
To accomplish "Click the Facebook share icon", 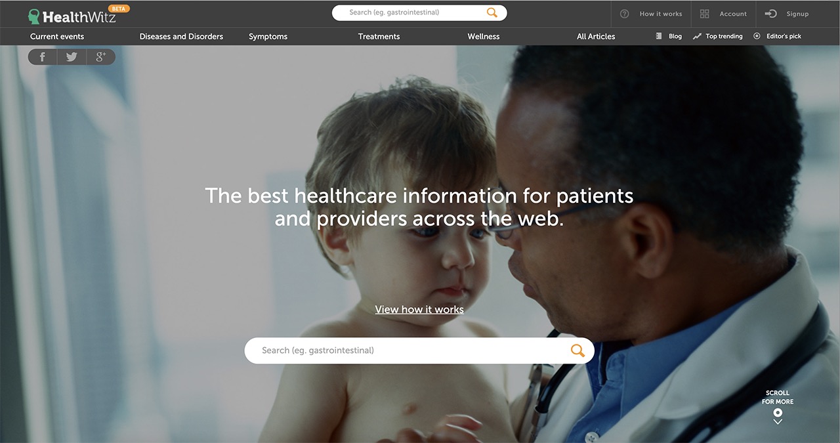I will (43, 57).
